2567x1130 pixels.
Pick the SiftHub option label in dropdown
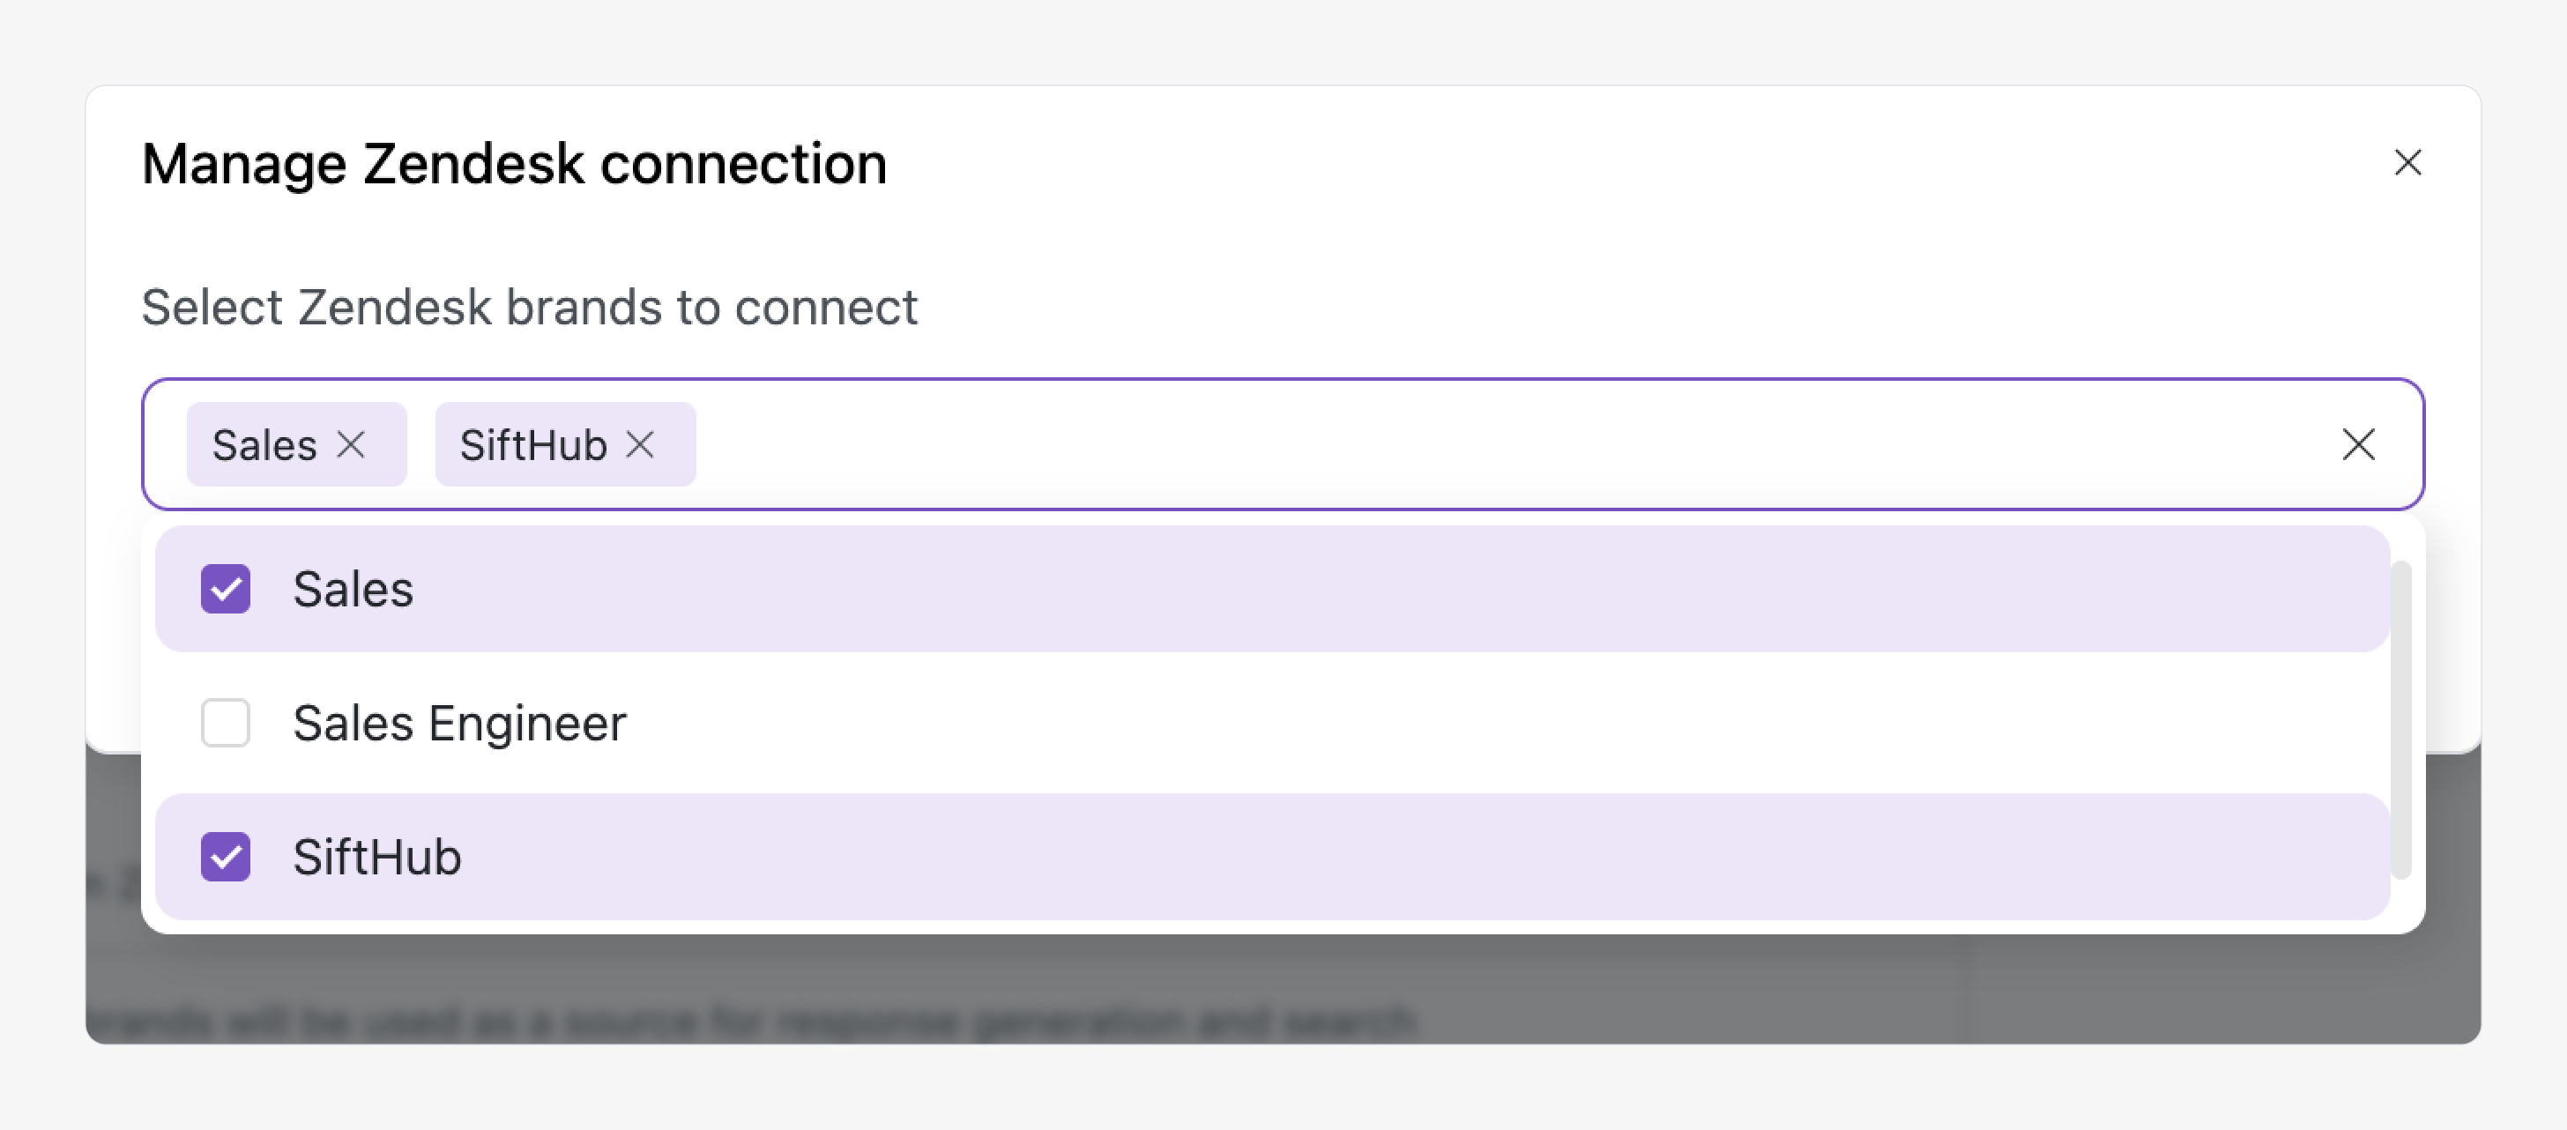pyautogui.click(x=376, y=857)
